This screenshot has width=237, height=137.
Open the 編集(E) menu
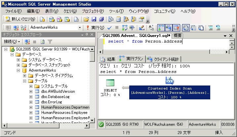[33, 11]
